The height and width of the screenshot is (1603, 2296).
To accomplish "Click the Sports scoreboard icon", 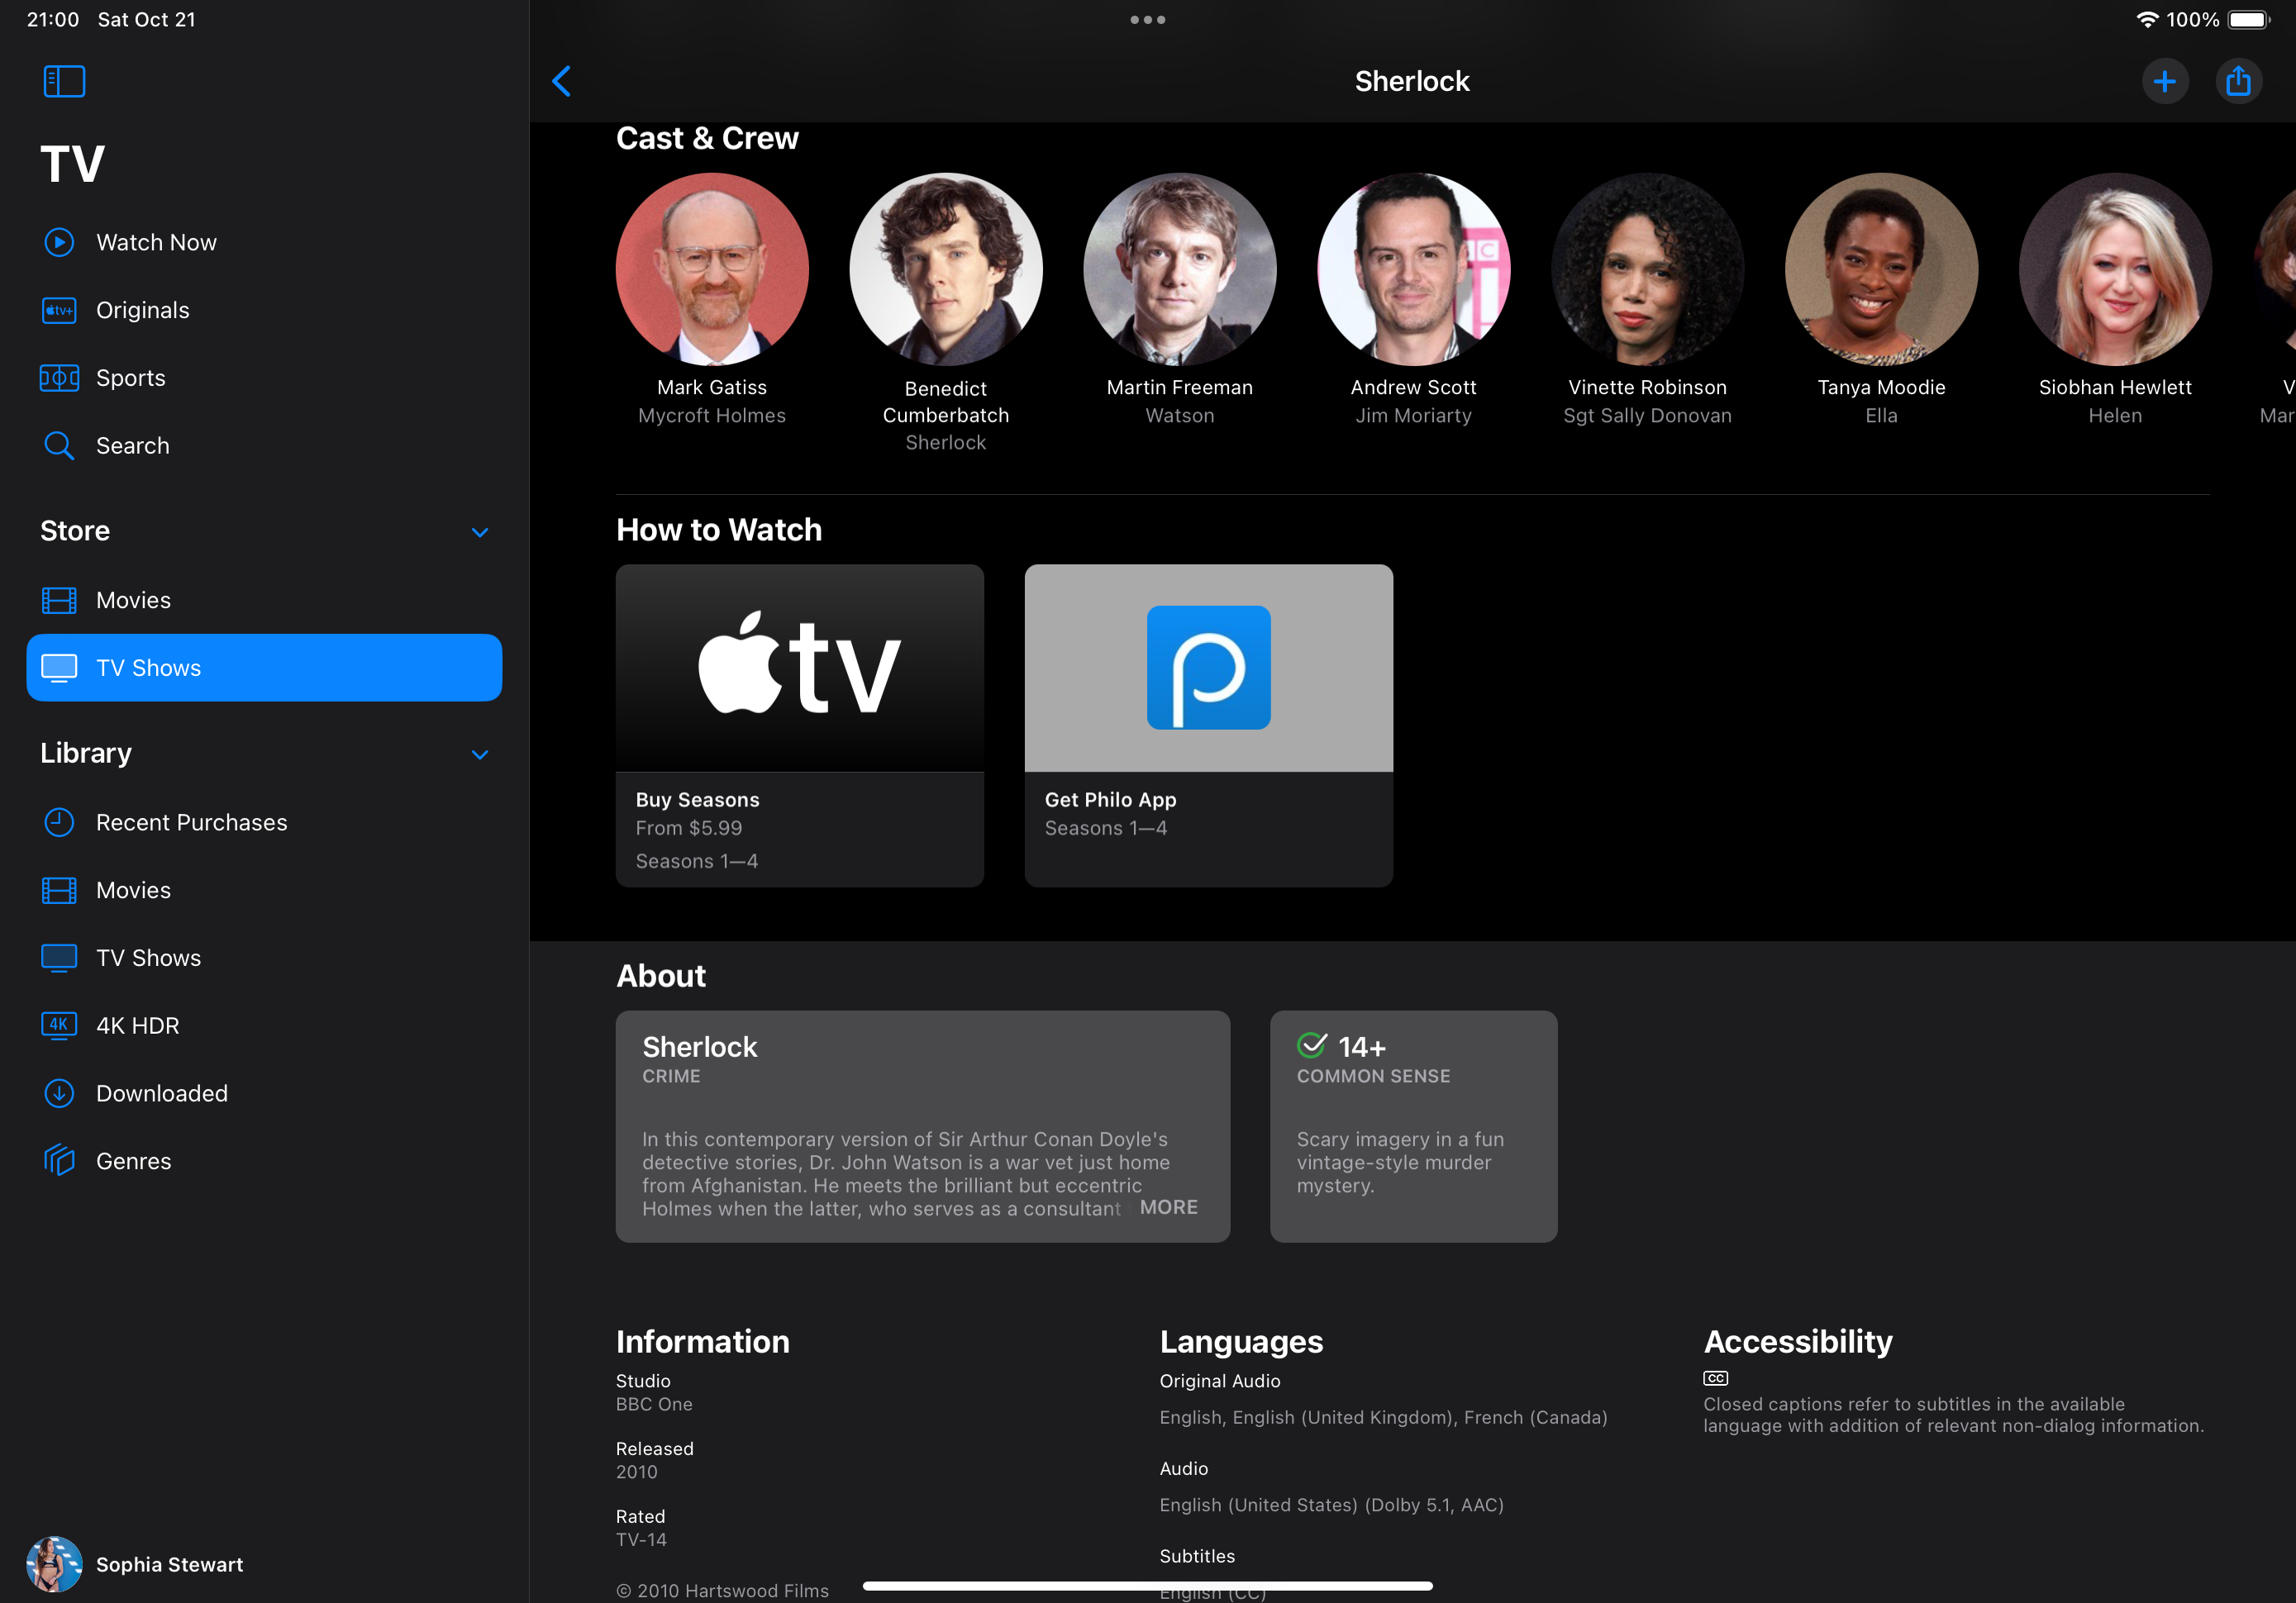I will pyautogui.click(x=59, y=378).
